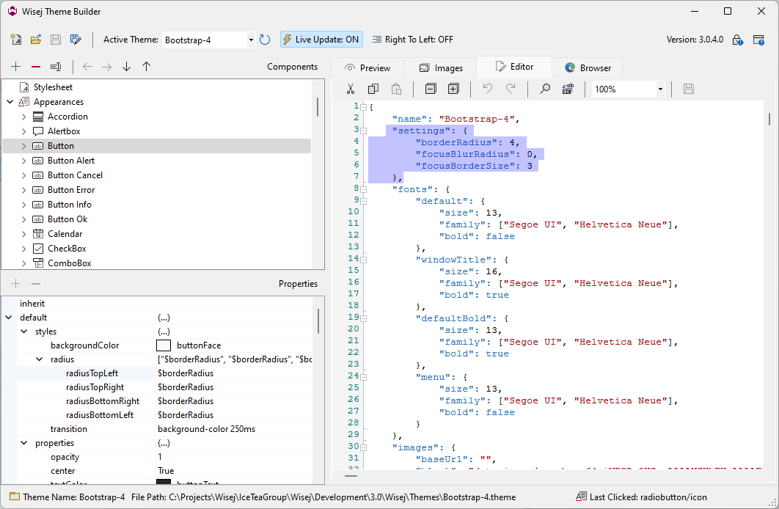Click the editor save disk icon
Screen dimensions: 779x509
coord(689,89)
